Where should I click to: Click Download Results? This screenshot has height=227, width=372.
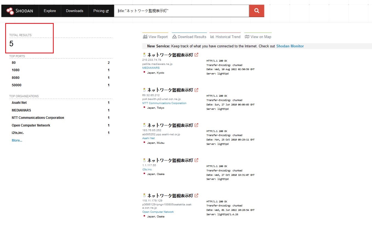(x=189, y=37)
